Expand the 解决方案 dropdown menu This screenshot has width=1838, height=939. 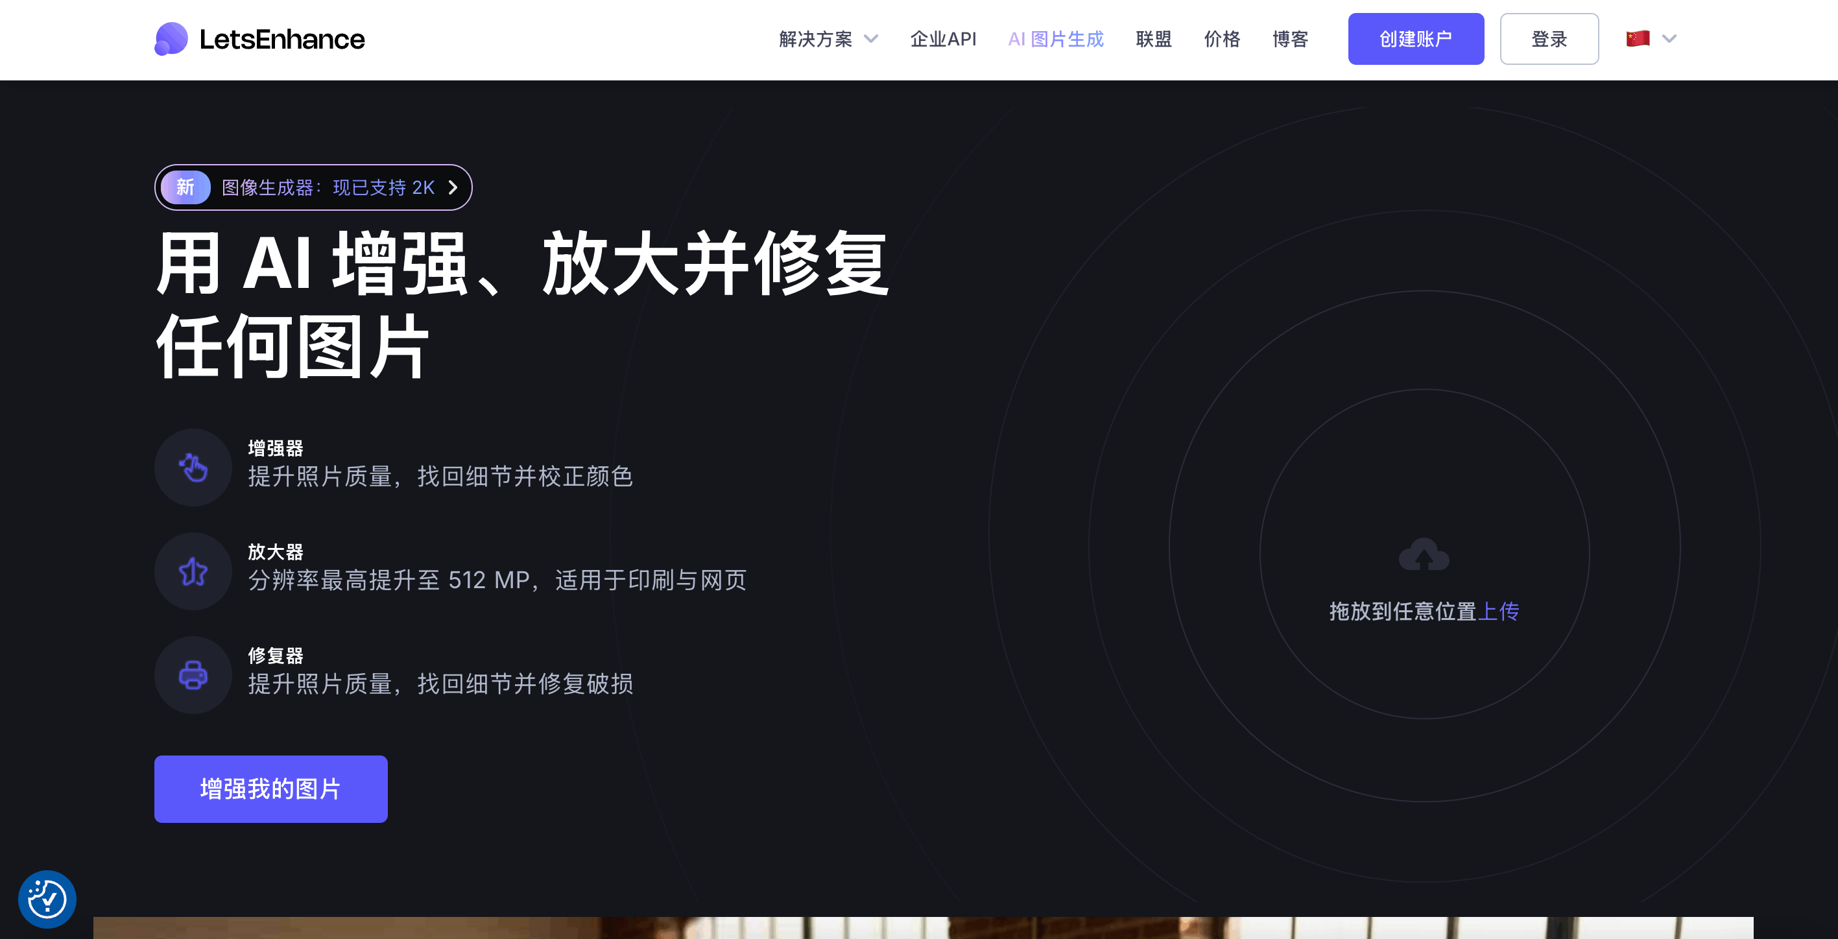tap(828, 38)
